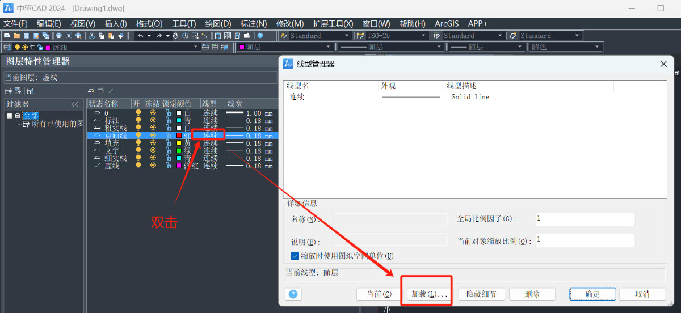
Task: Open the 虚线 layer dropdown in toolbar
Action: click(196, 47)
